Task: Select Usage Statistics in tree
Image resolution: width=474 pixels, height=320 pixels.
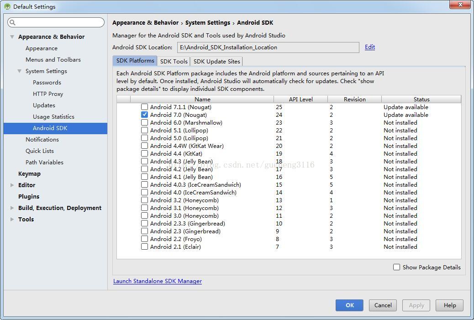Action: (53, 117)
